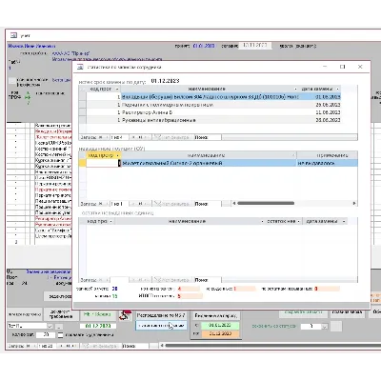Click the small '..' button beside the combo box
The height and width of the screenshot is (381, 381).
59,327
